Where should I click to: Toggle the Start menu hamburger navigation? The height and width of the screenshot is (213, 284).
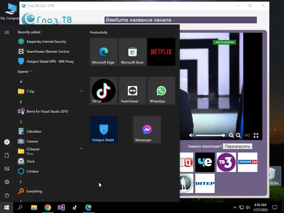(x=7, y=32)
